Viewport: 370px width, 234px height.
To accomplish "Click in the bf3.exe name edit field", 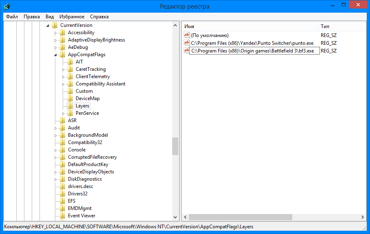I will (x=255, y=51).
